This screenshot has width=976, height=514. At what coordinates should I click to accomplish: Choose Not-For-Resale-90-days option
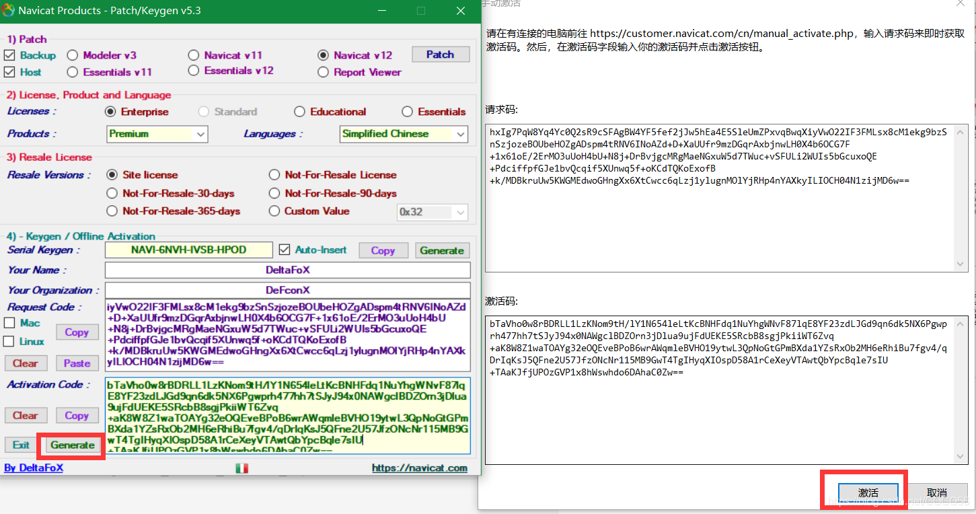tap(274, 193)
